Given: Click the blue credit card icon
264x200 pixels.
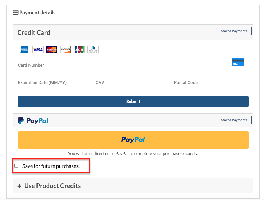Looking at the screenshot, I should coord(238,62).
